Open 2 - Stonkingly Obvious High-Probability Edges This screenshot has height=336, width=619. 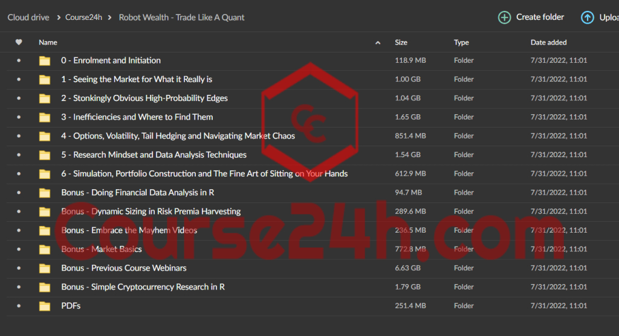click(x=144, y=98)
